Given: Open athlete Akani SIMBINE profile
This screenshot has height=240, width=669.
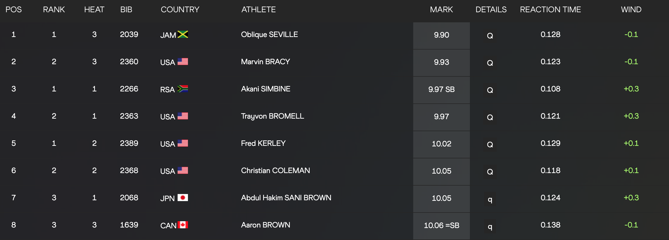Looking at the screenshot, I should pyautogui.click(x=266, y=89).
